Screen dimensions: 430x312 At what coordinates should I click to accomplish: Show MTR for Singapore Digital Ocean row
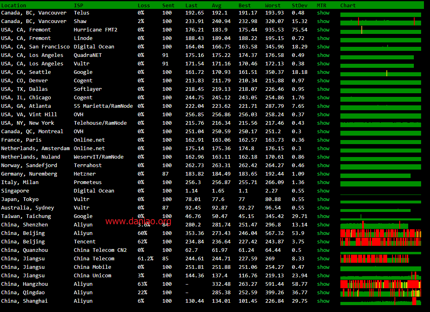pos(323,191)
